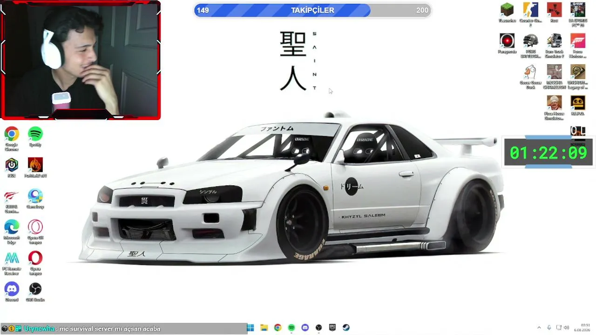Select the Forza Horizon desktop shortcut
Image resolution: width=596 pixels, height=335 pixels.
pyautogui.click(x=577, y=46)
